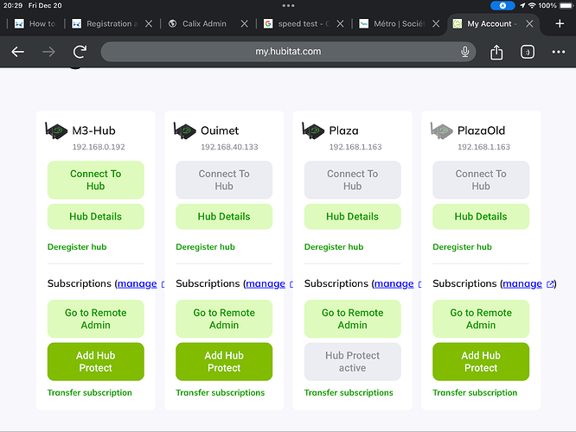Transfer subscription for M3-Hub

(x=90, y=393)
